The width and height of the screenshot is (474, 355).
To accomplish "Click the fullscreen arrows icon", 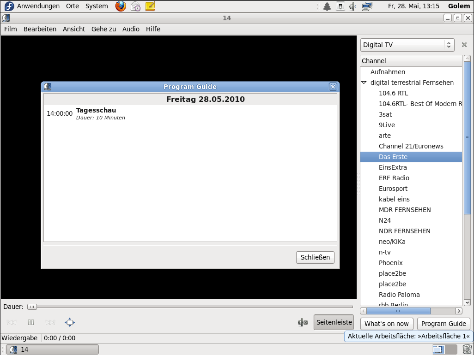I will pyautogui.click(x=69, y=322).
